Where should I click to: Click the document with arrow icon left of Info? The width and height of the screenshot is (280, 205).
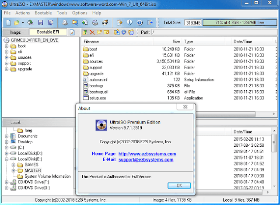coord(119,22)
